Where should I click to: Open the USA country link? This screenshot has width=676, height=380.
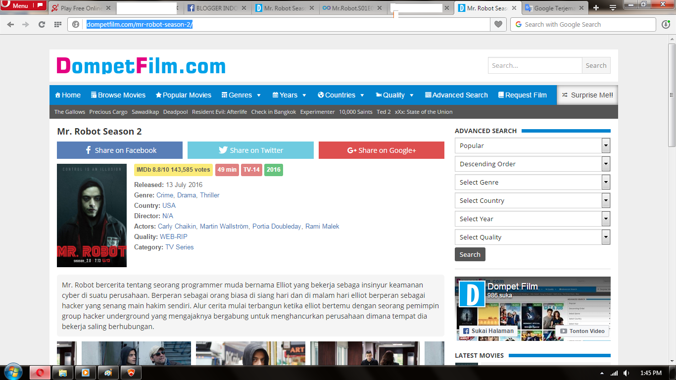pos(169,205)
